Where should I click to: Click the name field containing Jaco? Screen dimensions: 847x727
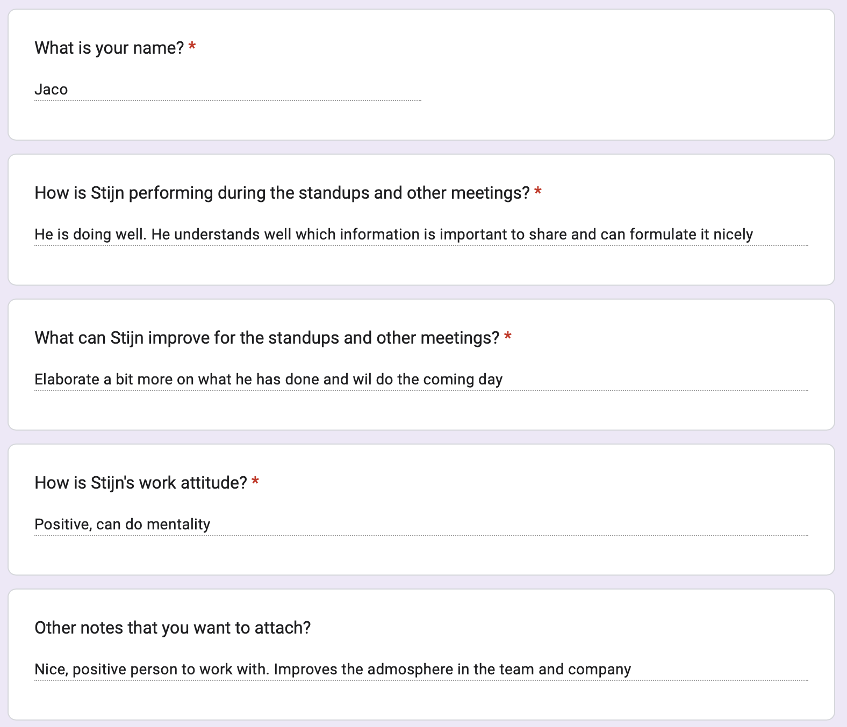(227, 90)
